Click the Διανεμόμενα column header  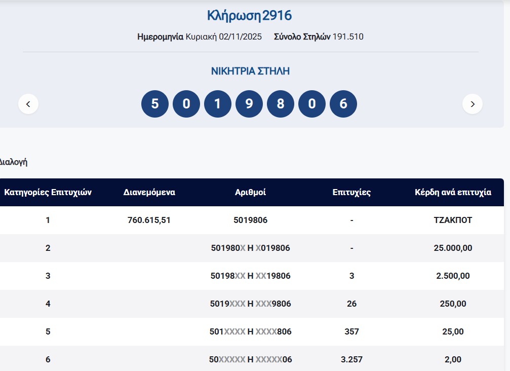149,193
